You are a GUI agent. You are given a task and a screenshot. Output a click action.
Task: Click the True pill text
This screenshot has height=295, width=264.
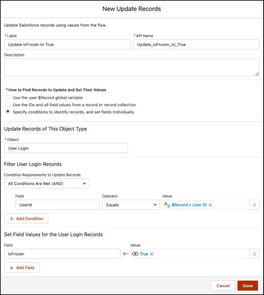144,254
